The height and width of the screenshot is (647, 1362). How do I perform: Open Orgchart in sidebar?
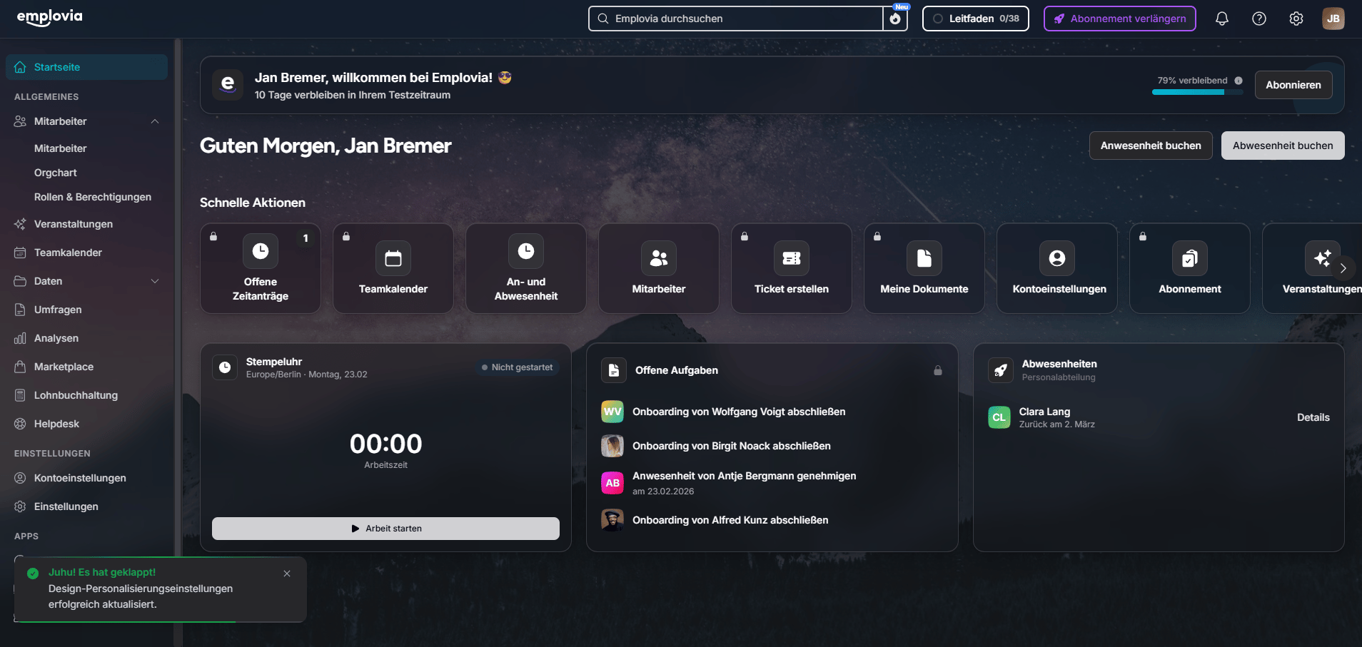click(x=56, y=173)
